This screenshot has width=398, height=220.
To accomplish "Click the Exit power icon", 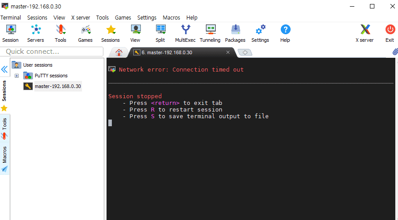I will pos(390,33).
